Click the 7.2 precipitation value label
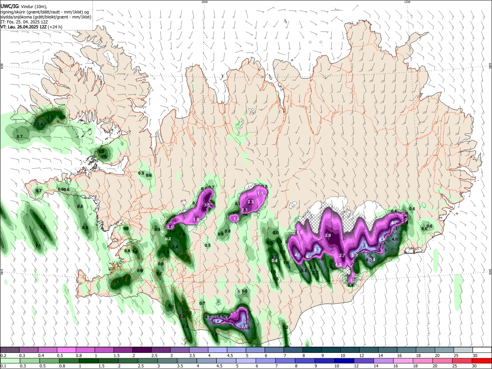The width and height of the screenshot is (492, 369). click(364, 246)
